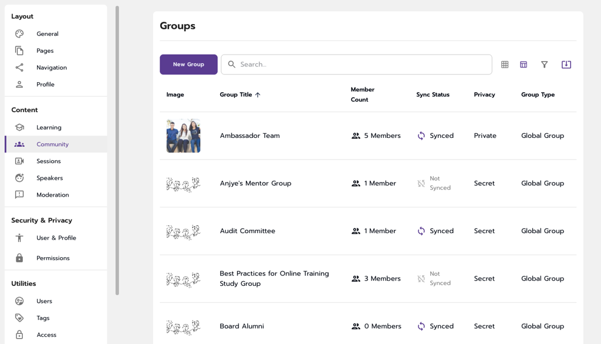Open the filter funnel icon
Screen dimensions: 601x344
(544, 65)
